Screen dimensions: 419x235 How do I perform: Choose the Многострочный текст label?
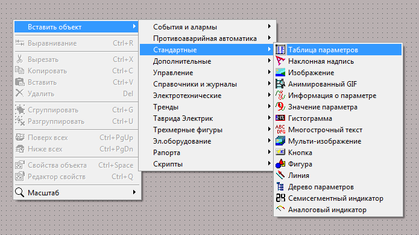click(325, 130)
